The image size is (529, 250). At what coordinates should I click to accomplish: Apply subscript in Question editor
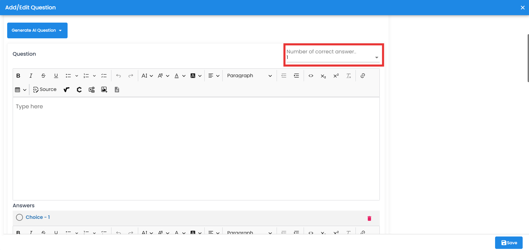tap(323, 76)
